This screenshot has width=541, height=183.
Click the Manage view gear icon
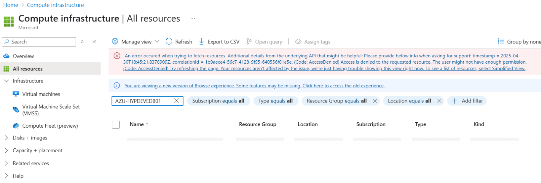click(x=115, y=42)
